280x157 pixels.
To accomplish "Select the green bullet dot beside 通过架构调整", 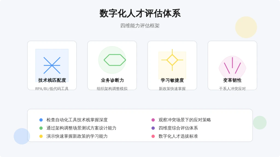I will tap(41, 128).
